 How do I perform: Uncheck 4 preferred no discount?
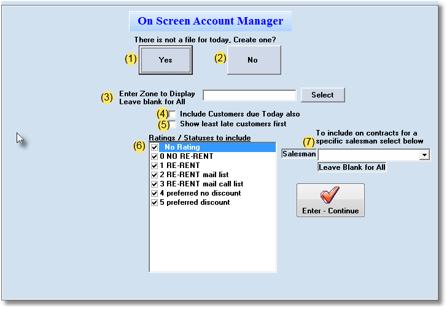155,193
